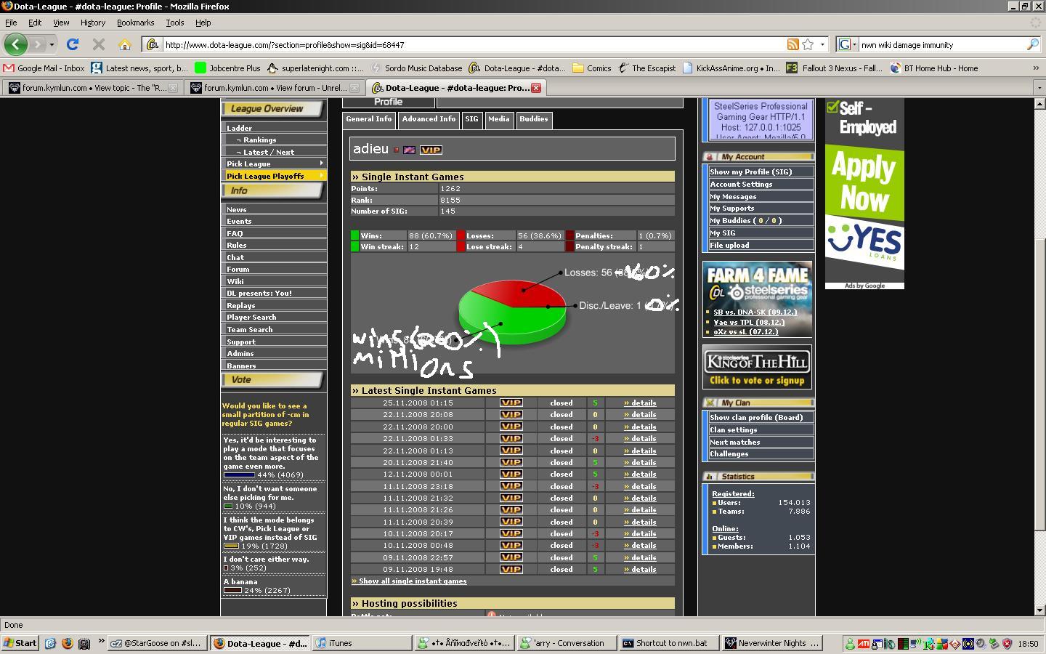Click the page scrollbar down arrow
This screenshot has width=1046, height=654.
coord(1039,610)
